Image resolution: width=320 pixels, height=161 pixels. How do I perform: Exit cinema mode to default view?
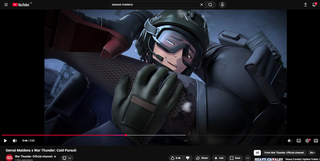point(316,141)
